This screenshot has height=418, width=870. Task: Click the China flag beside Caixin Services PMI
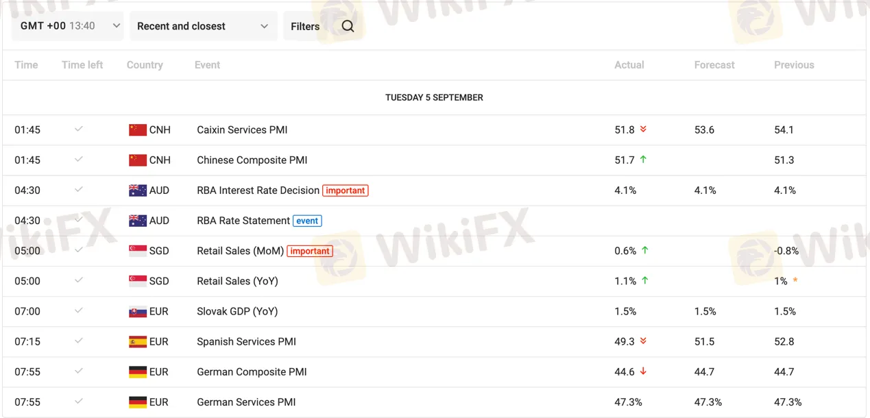[x=138, y=130]
